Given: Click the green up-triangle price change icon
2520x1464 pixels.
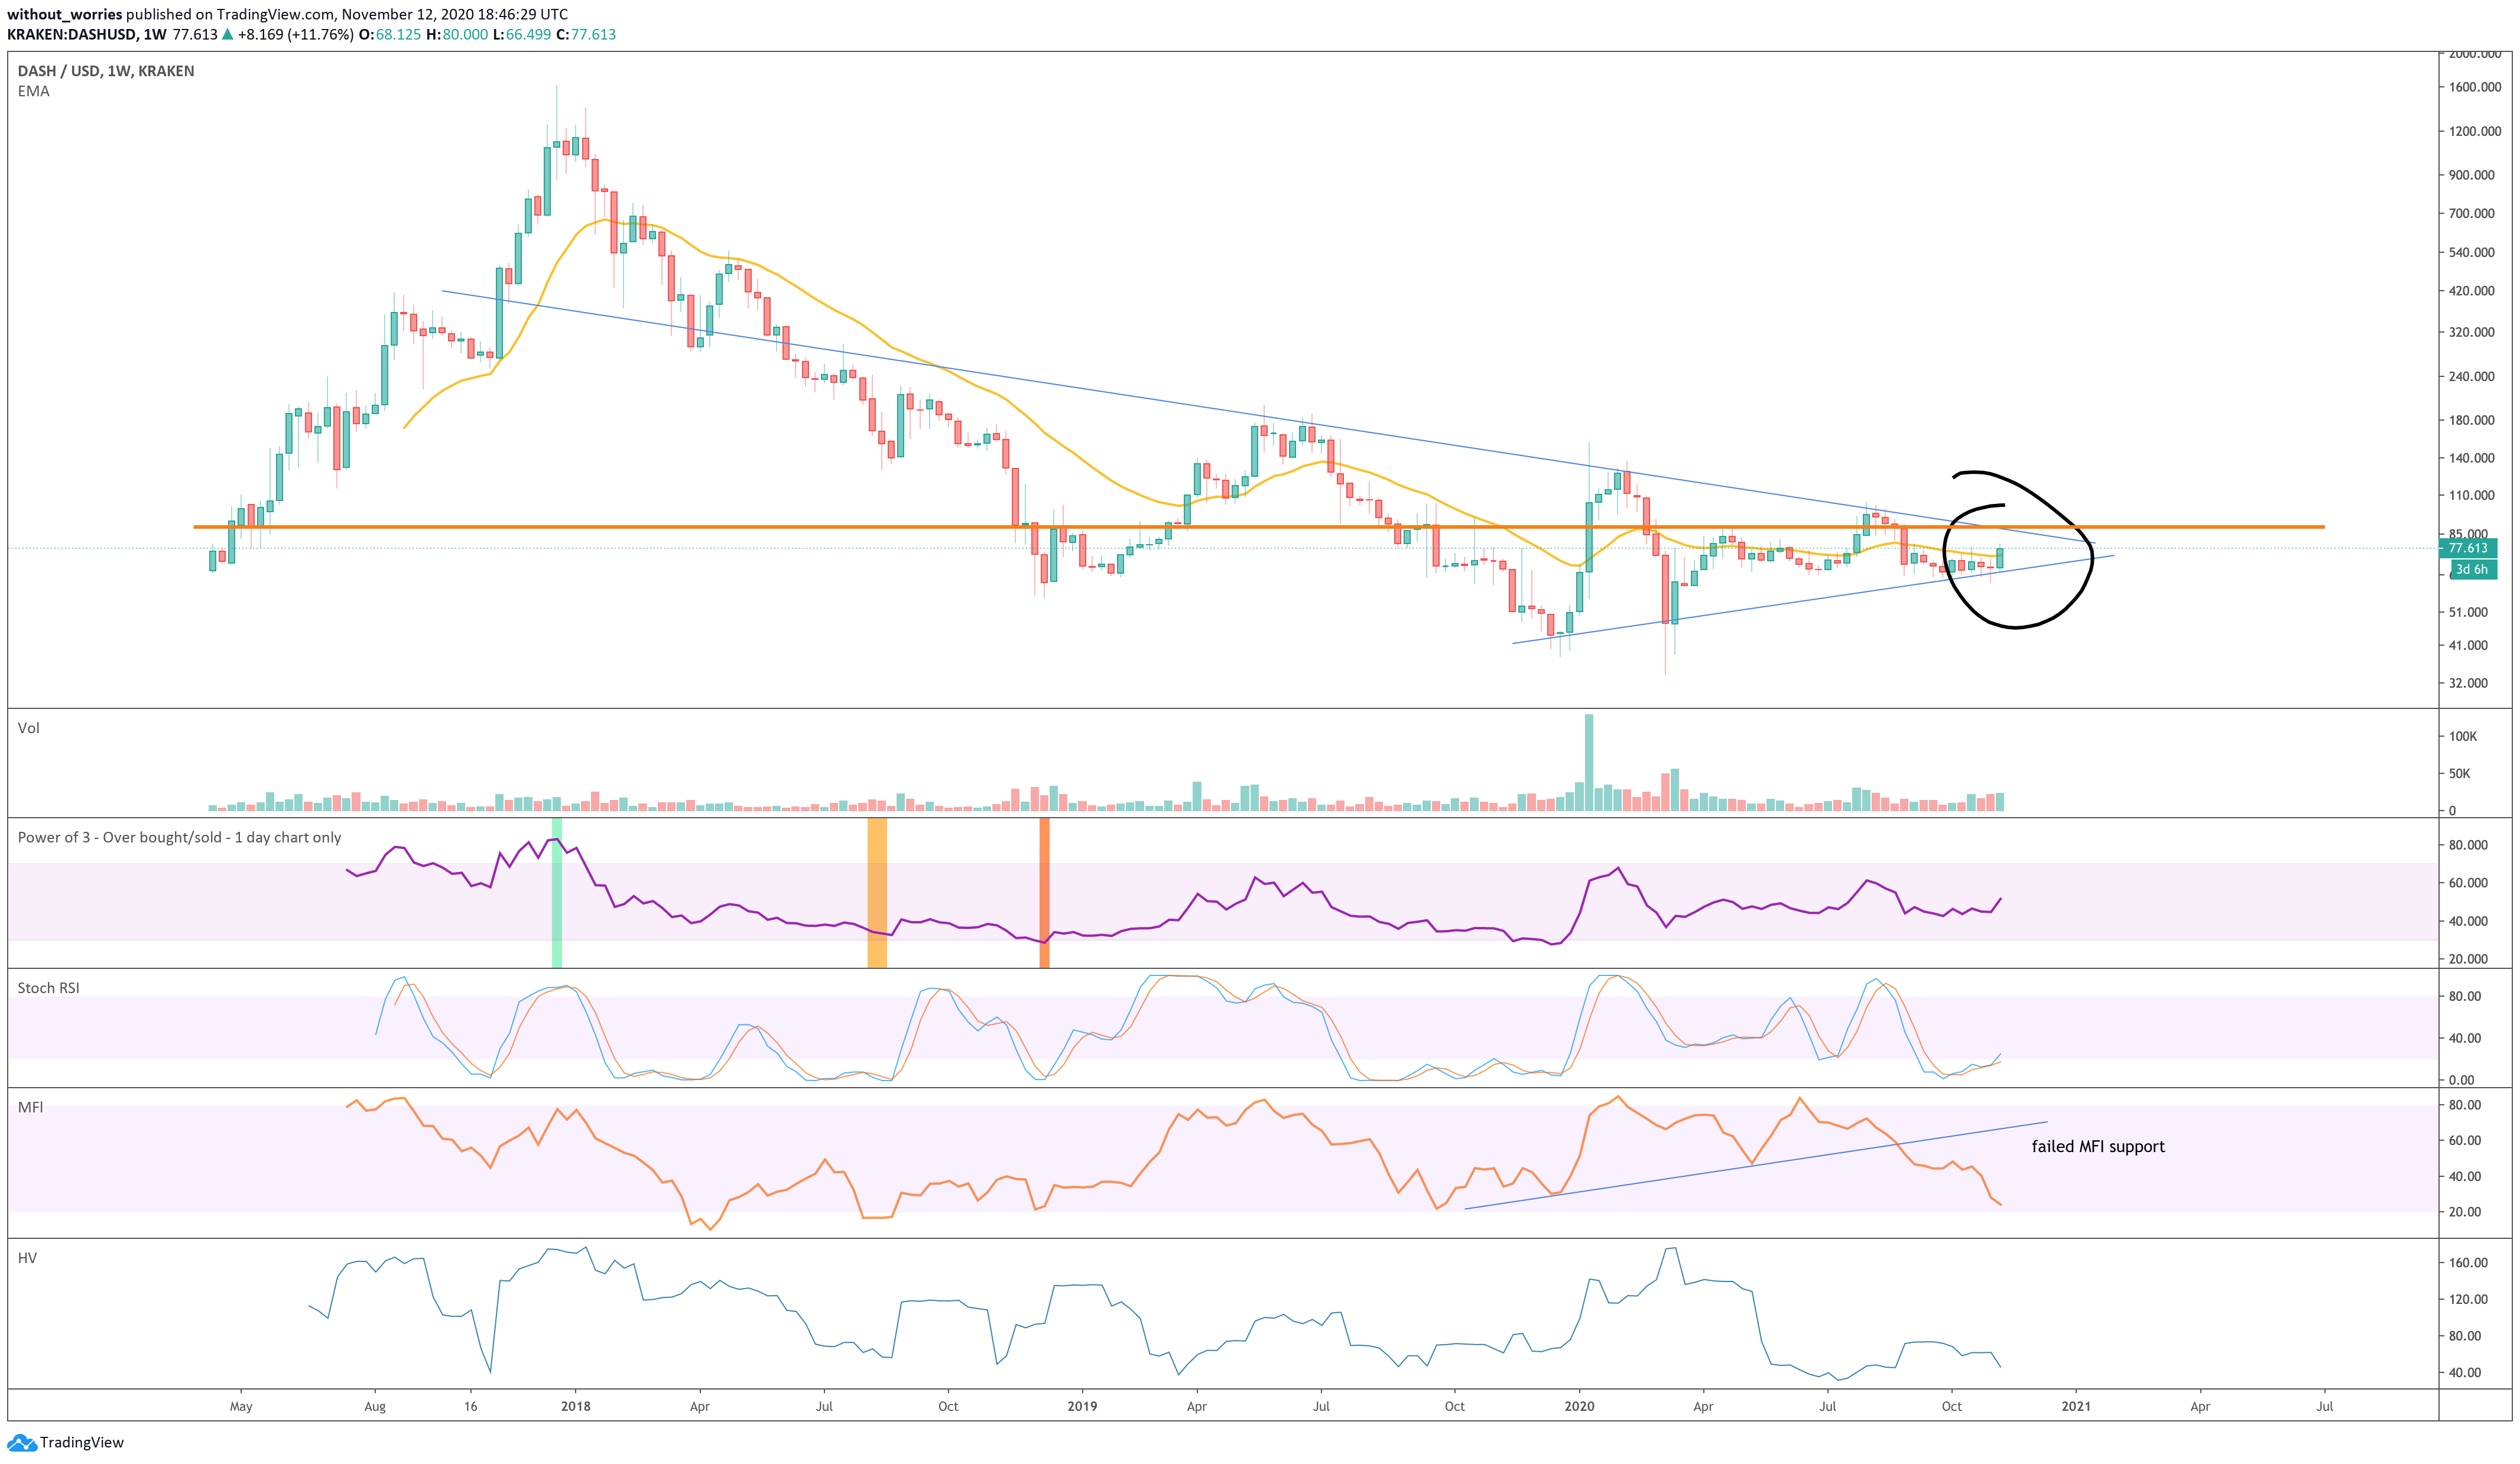Looking at the screenshot, I should click(x=228, y=34).
